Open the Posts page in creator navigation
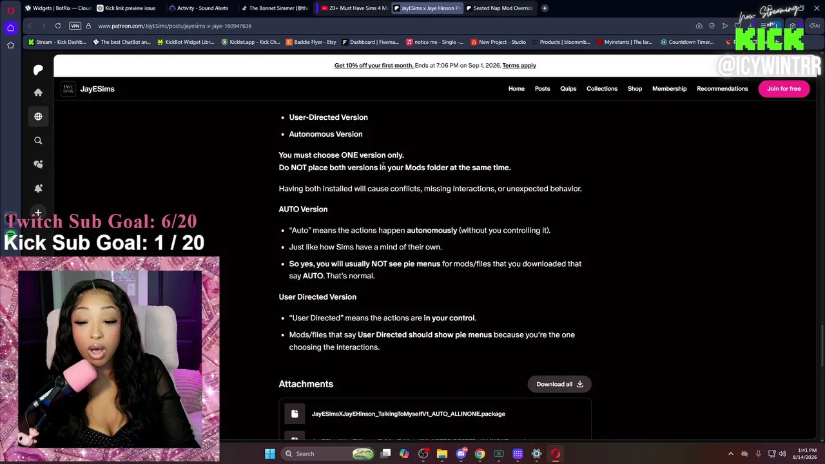 point(542,89)
